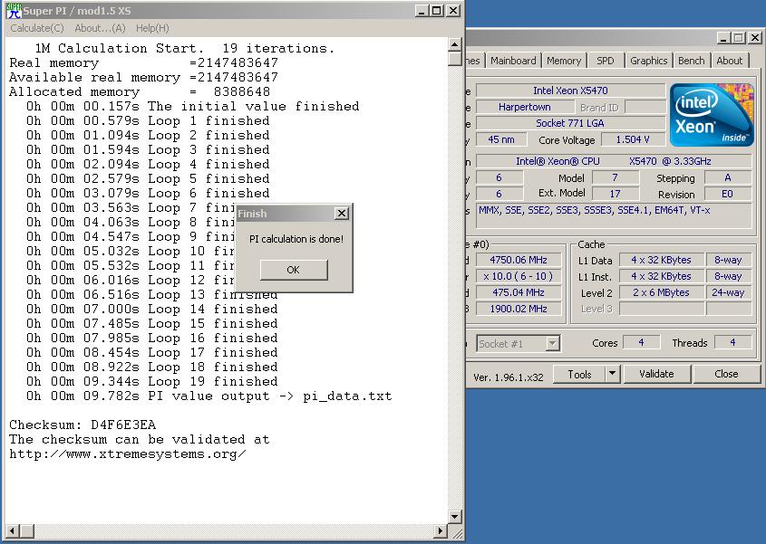Click the '24-way' cache associativity value
This screenshot has height=544, width=766.
(x=729, y=292)
